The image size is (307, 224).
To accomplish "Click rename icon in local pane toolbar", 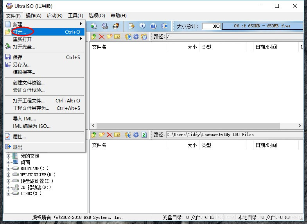I will tap(117, 134).
